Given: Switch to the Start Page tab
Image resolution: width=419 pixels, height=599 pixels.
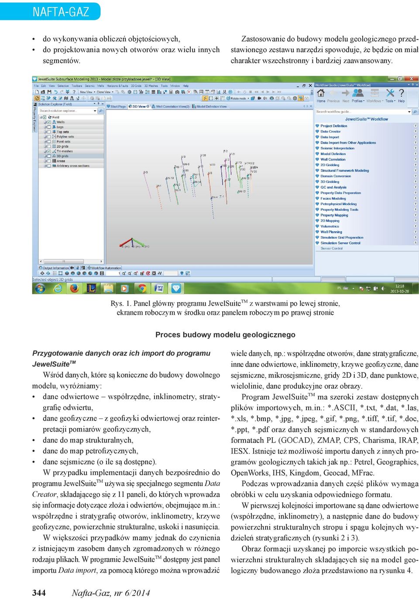Looking at the screenshot, I should 116,106.
